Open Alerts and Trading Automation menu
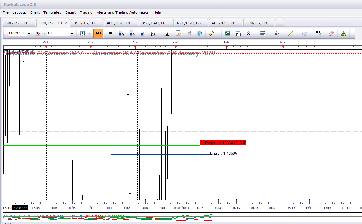This screenshot has width=362, height=224. pyautogui.click(x=123, y=12)
